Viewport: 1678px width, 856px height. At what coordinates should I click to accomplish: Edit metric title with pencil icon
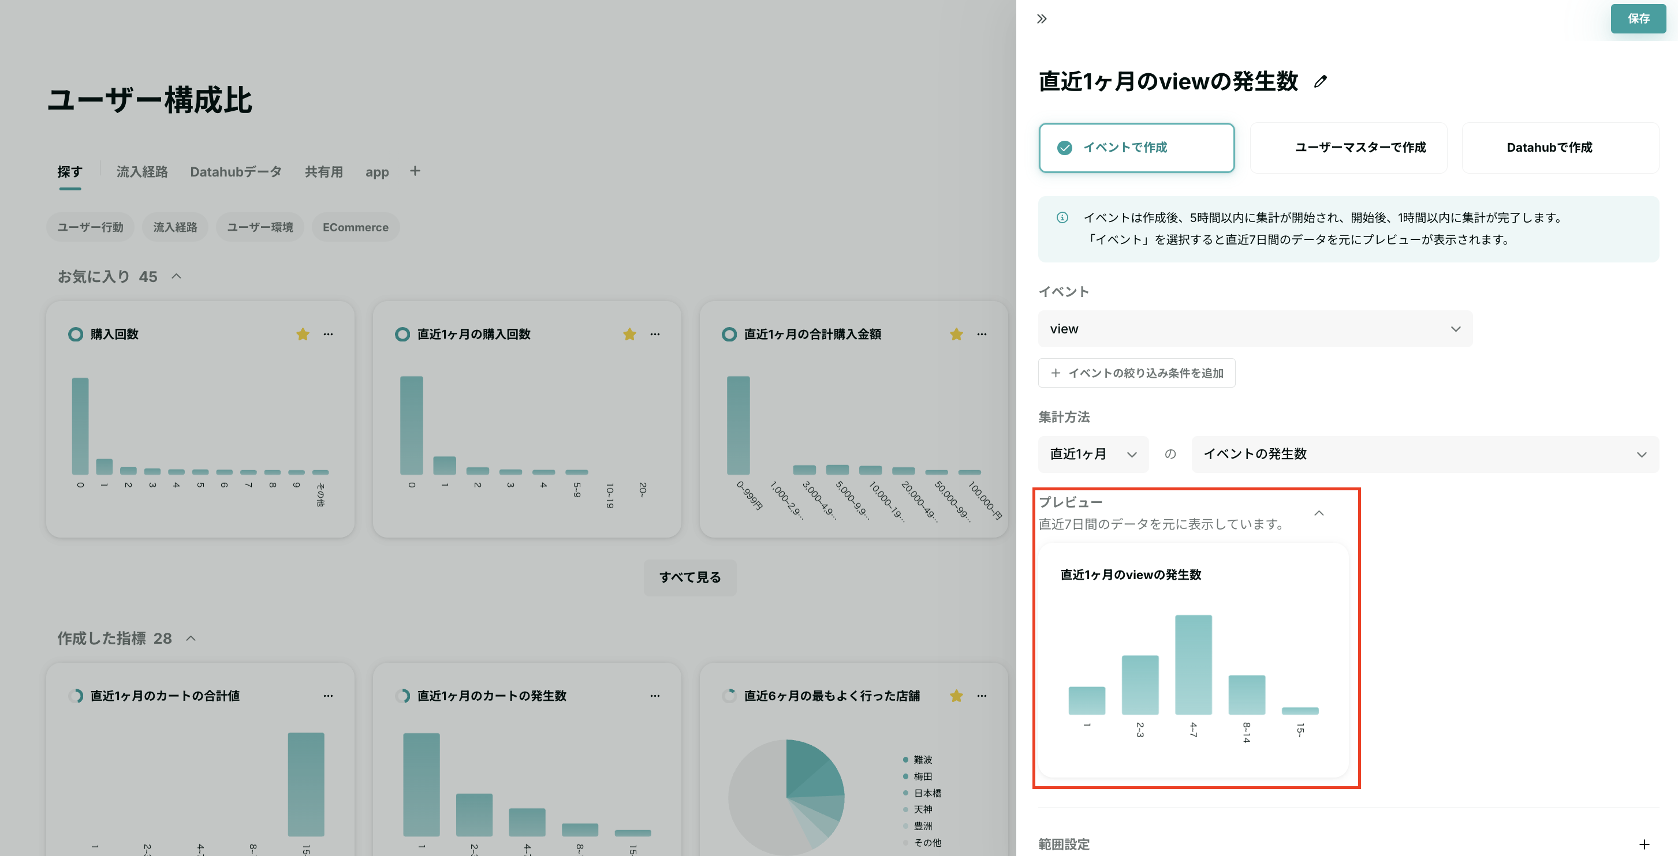[1321, 81]
